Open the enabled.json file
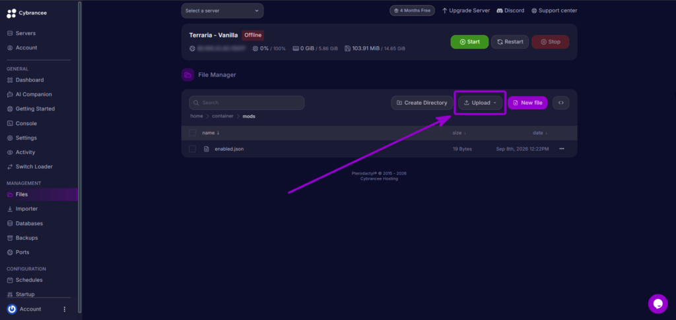This screenshot has height=320, width=676. 229,149
